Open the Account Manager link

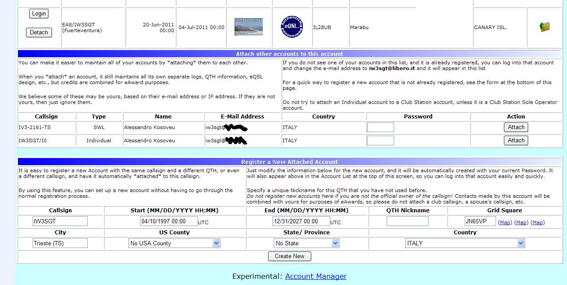316,276
